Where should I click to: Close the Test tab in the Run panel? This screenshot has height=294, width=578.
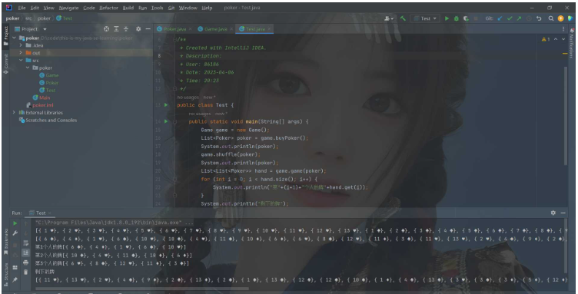49,213
